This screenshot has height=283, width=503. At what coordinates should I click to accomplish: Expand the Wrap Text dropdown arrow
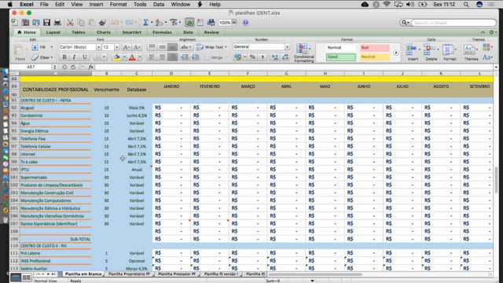click(226, 47)
